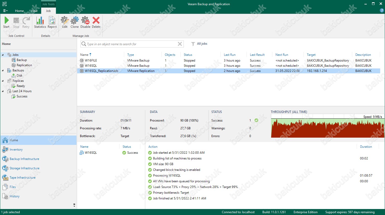Select the W16FILE job row
This screenshot has height=215, width=385.
coord(229,61)
